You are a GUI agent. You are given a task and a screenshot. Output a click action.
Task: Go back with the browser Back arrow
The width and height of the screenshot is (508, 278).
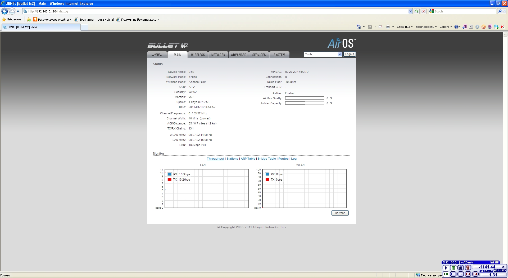pos(4,11)
